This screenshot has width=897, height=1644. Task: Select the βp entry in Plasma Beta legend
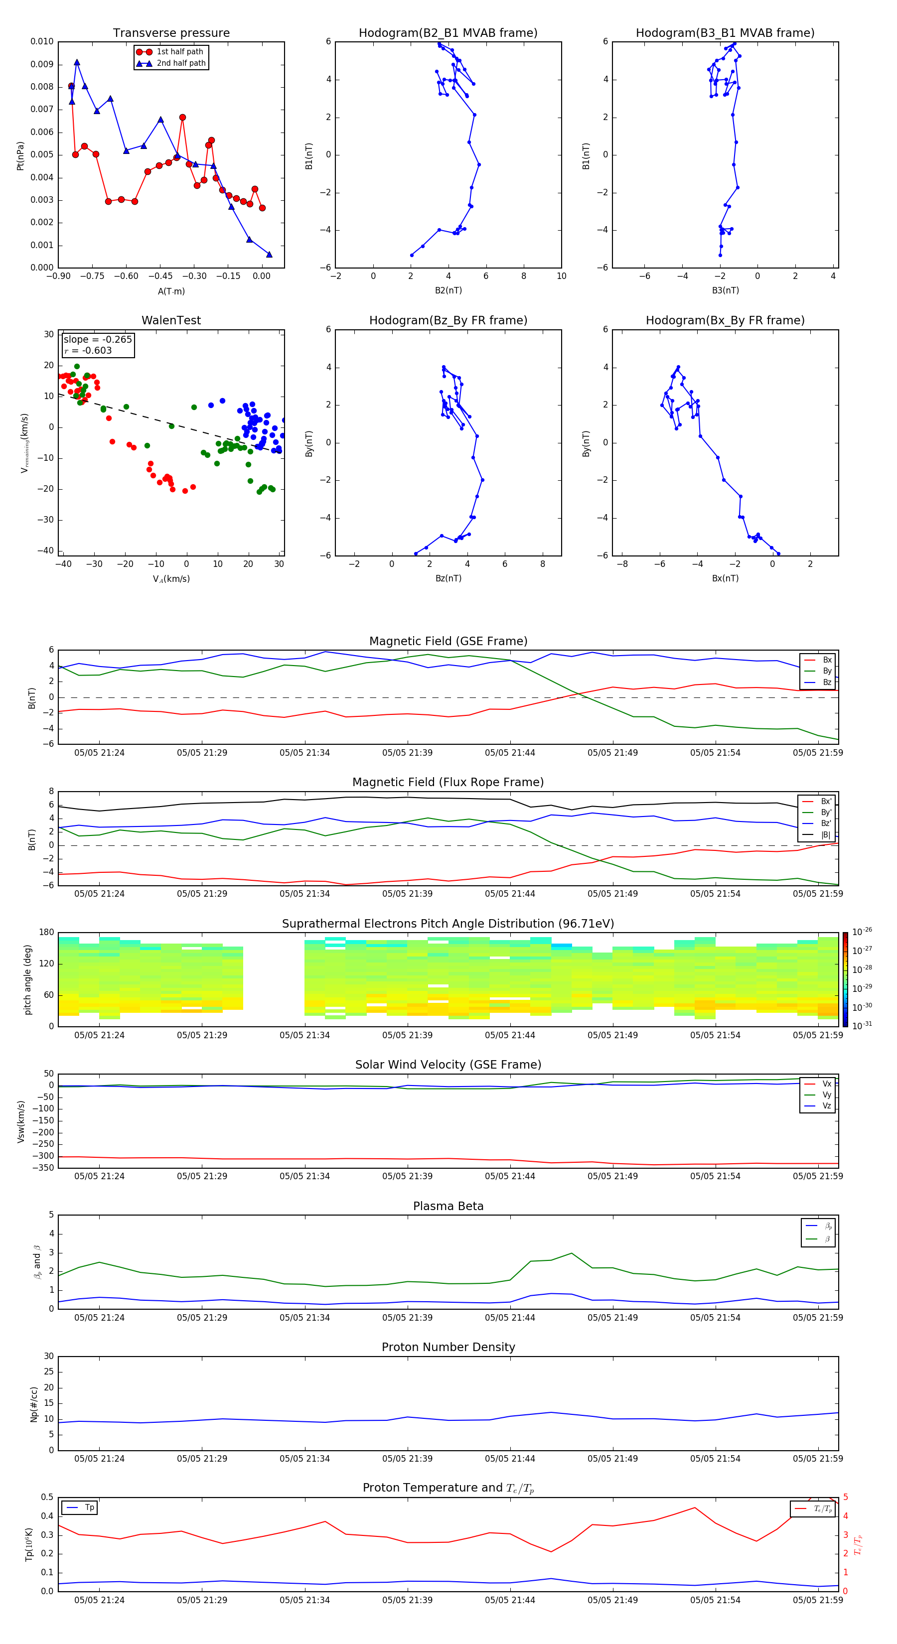[x=818, y=1226]
